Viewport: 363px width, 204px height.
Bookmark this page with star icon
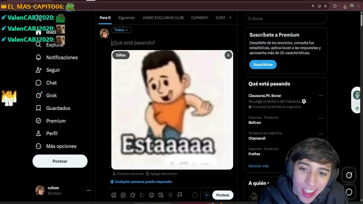[325, 6]
